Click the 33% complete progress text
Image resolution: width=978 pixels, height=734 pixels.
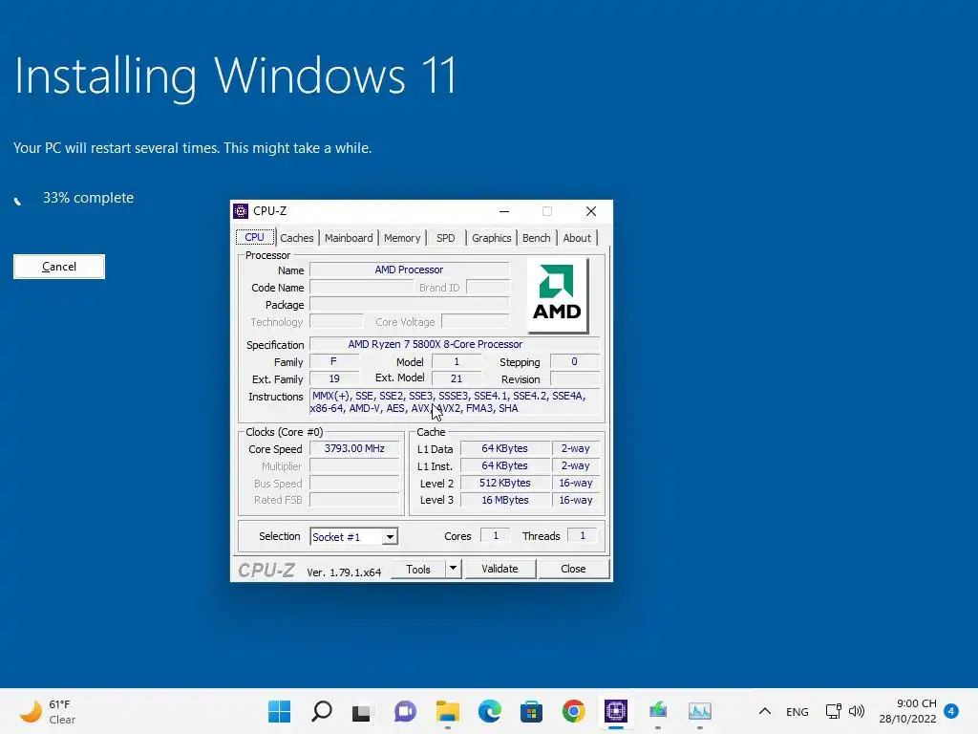pos(88,198)
